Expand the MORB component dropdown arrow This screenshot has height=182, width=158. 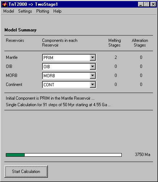coord(93,75)
